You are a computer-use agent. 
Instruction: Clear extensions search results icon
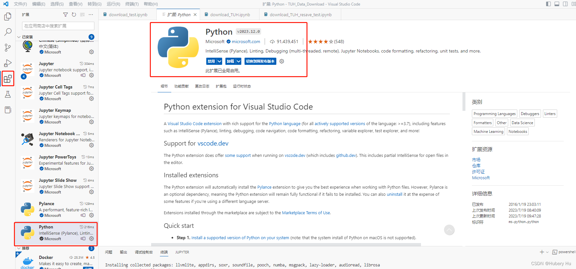pos(82,15)
